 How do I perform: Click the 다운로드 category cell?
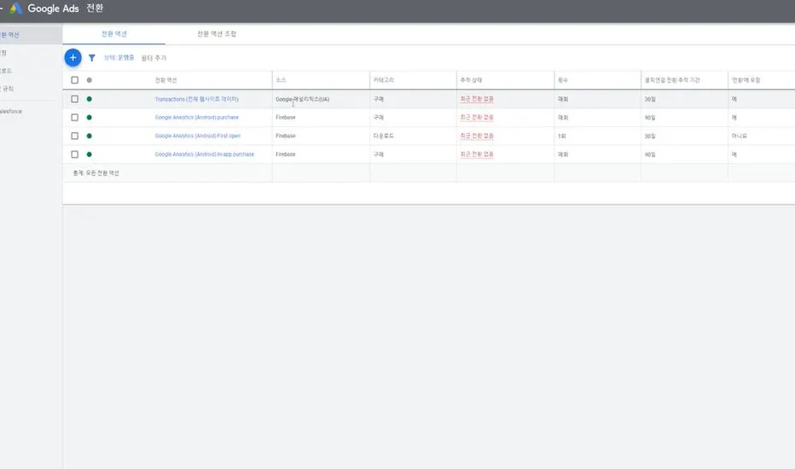pos(384,136)
